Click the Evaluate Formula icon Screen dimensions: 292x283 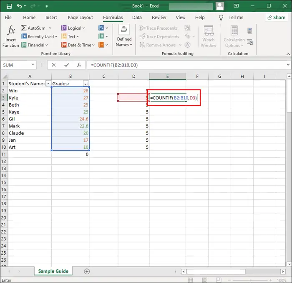click(x=188, y=45)
